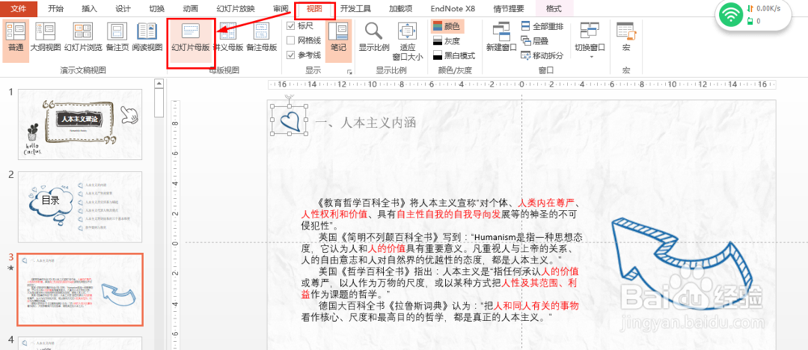Image resolution: width=808 pixels, height=350 pixels.
Task: Click red text 人类内在尊严
Action: [546, 201]
